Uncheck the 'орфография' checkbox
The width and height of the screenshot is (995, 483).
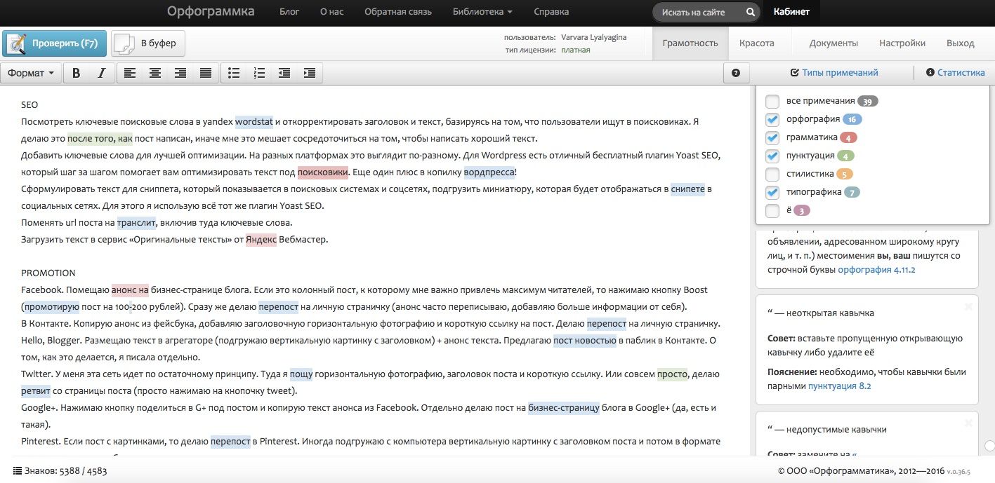772,119
